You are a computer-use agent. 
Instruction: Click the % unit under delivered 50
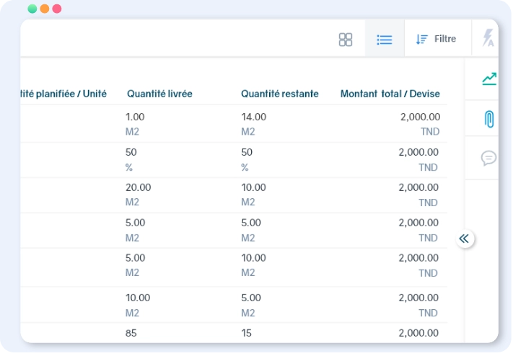pos(129,167)
